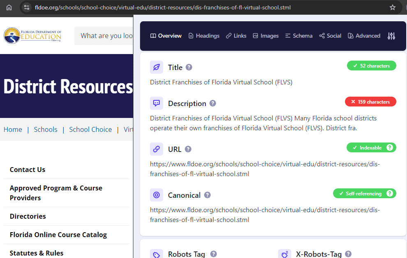Switch to the Headings tab
The height and width of the screenshot is (258, 407).
(204, 36)
